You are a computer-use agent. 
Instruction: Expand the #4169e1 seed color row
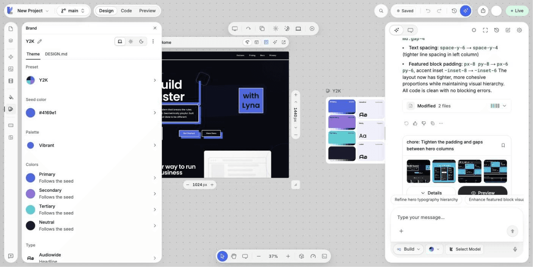click(x=91, y=113)
